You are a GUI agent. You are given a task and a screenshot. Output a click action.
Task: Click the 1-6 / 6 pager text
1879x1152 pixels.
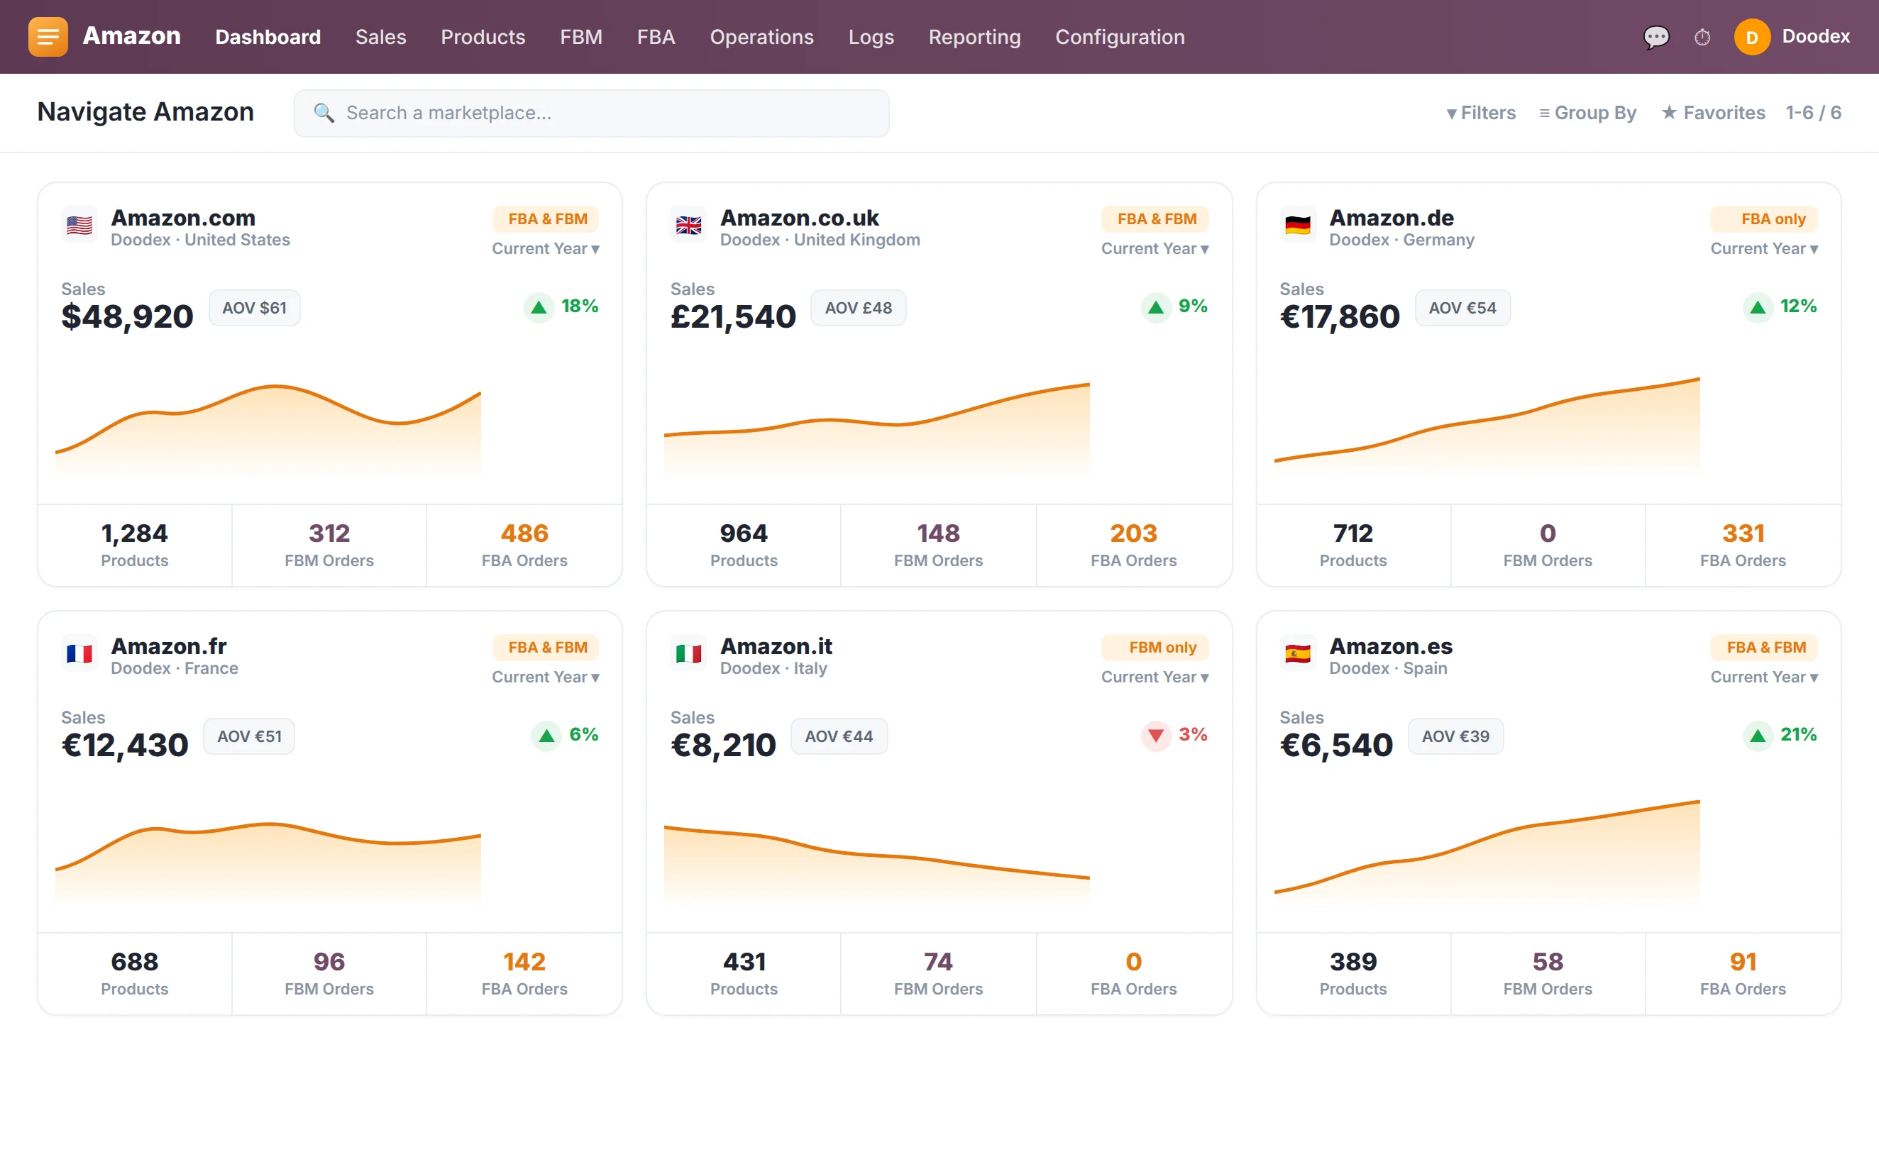pos(1814,113)
